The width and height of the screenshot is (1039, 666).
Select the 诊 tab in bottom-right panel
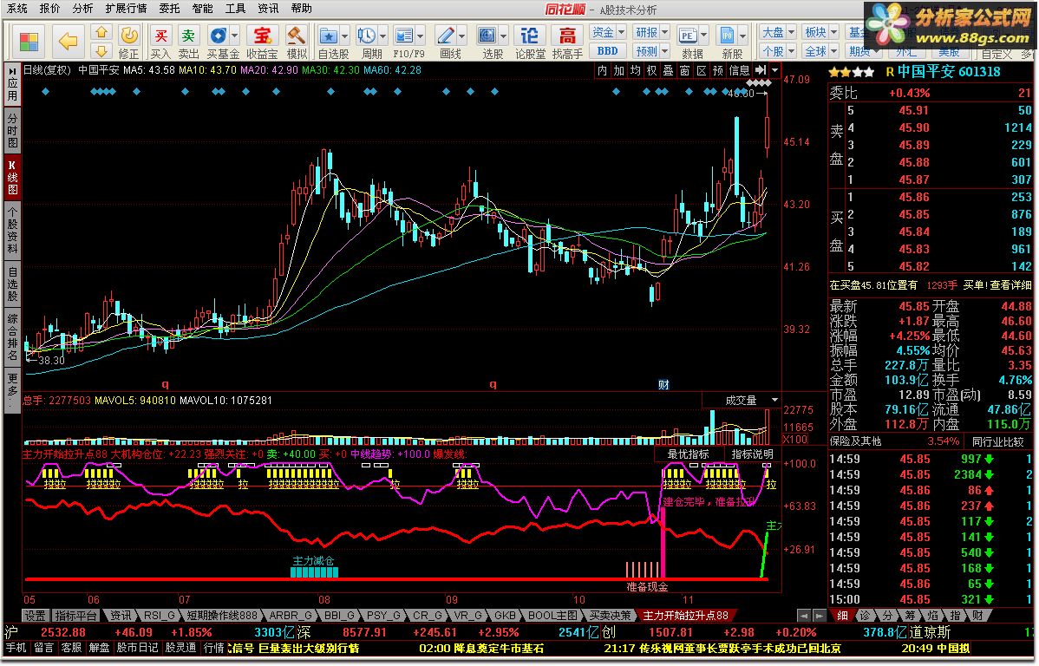point(865,616)
